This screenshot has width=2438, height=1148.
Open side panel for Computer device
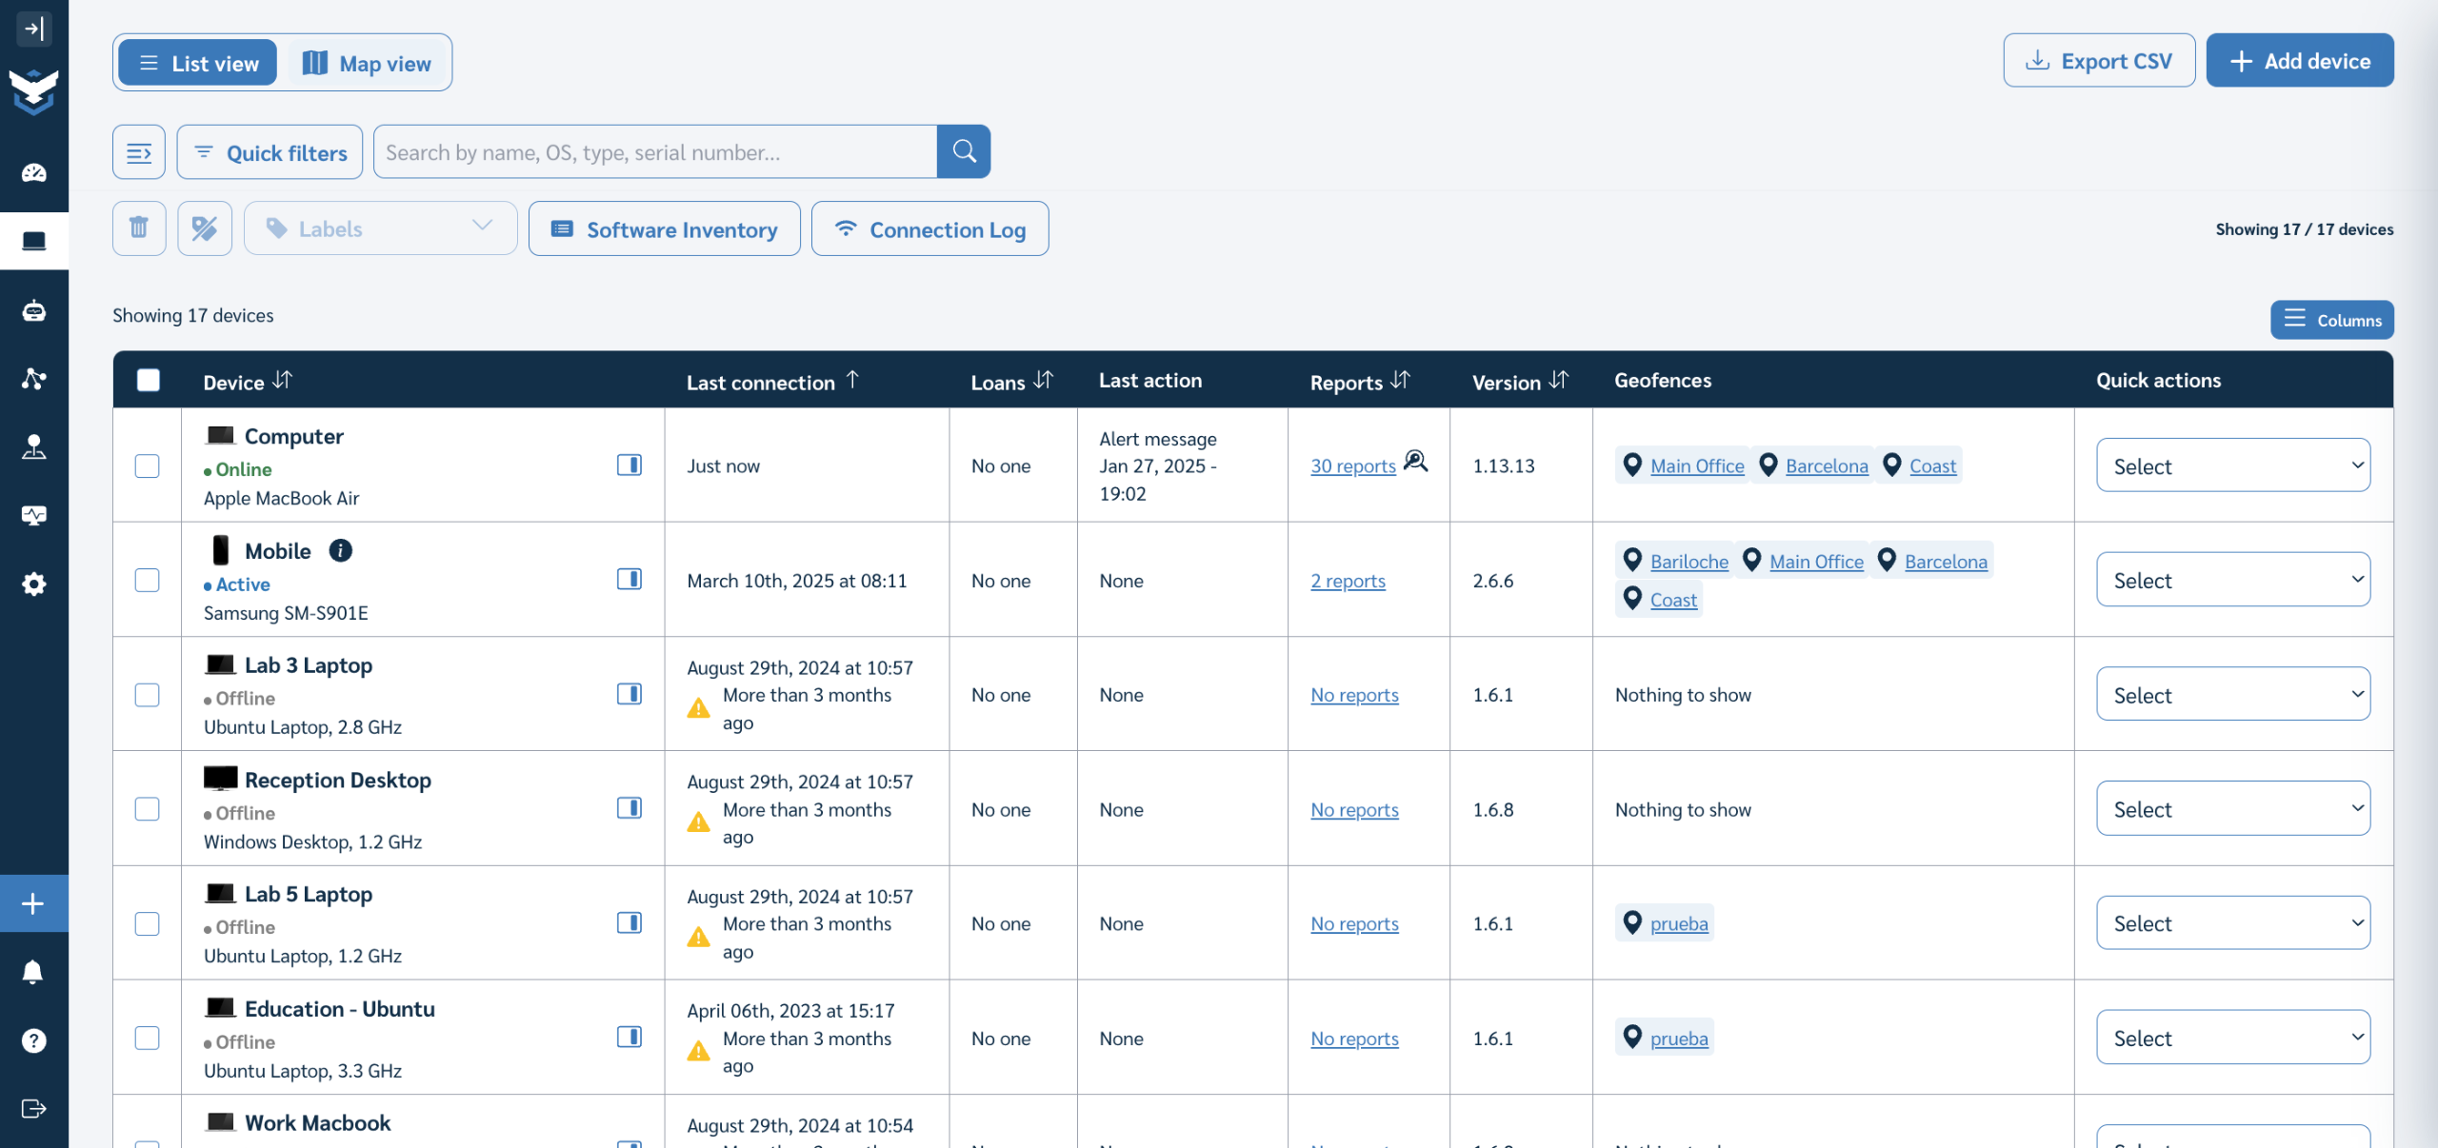pos(629,465)
